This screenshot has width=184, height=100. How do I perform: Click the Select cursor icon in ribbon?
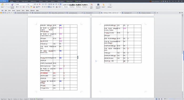pyautogui.click(x=104, y=4)
